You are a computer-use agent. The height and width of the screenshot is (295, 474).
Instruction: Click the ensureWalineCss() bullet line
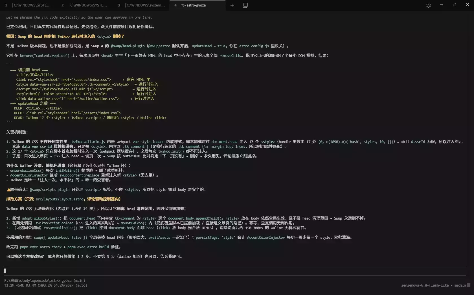coord(66,170)
